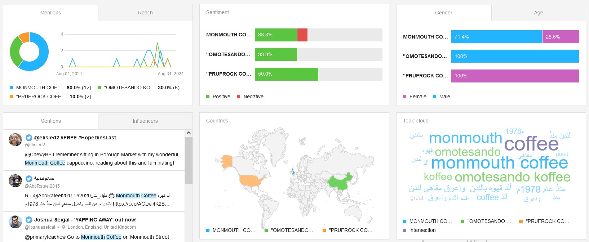This screenshot has height=242, width=589.
Task: Click @AboRateel2015 handle under avatar
Action: pyautogui.click(x=42, y=186)
